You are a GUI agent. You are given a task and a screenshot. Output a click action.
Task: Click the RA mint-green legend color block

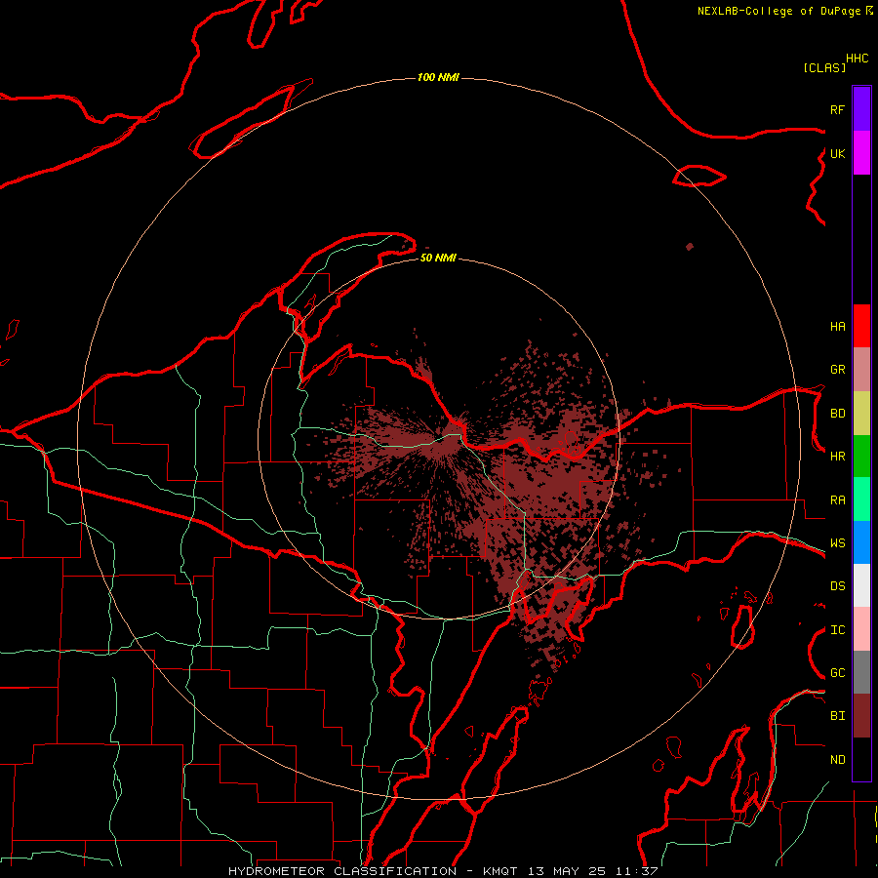point(861,499)
